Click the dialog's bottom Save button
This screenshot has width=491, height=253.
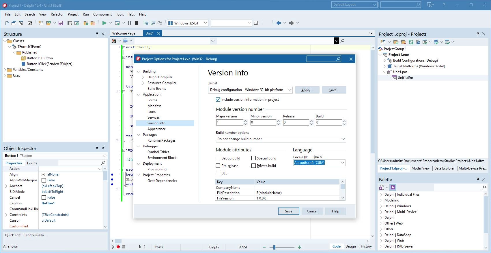289,211
